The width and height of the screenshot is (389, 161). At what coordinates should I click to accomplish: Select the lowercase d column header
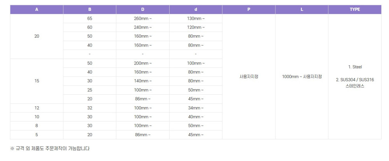(x=196, y=9)
